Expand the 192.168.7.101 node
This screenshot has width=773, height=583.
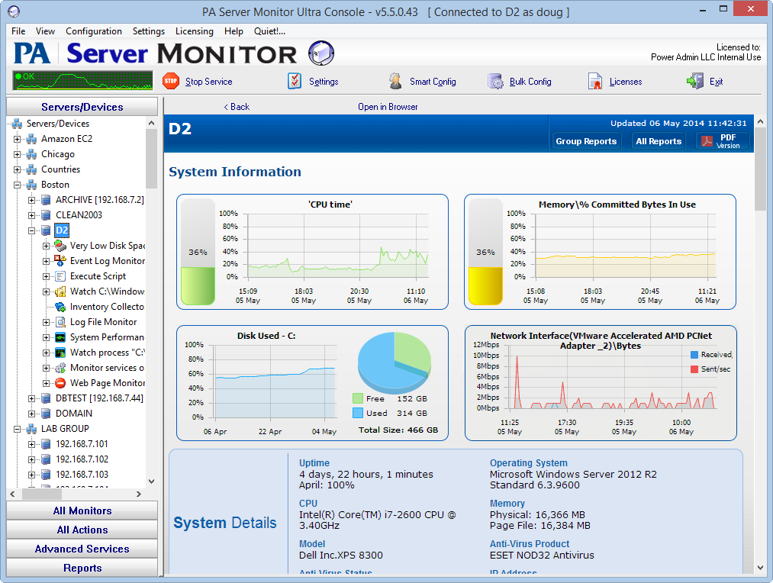(x=31, y=444)
